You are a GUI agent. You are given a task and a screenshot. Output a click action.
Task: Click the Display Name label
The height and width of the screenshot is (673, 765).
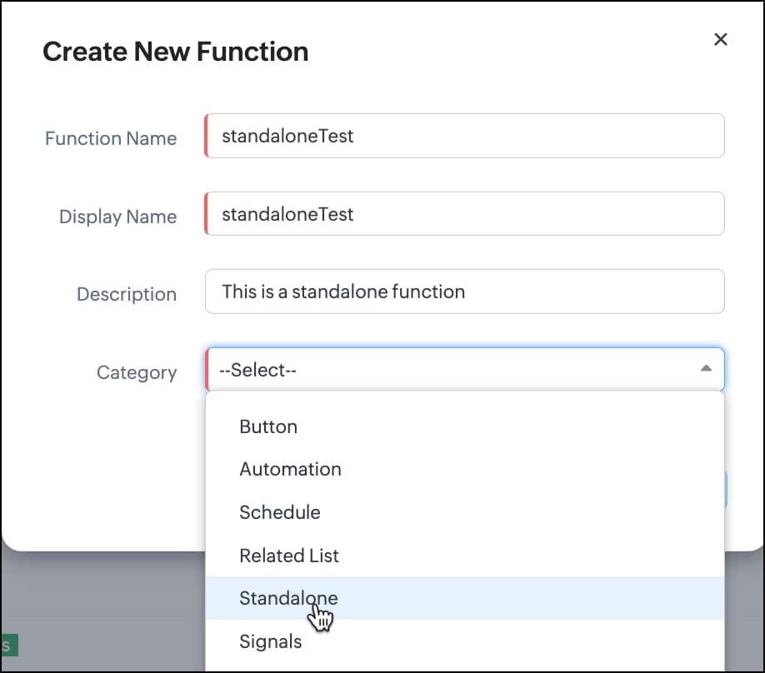(117, 217)
